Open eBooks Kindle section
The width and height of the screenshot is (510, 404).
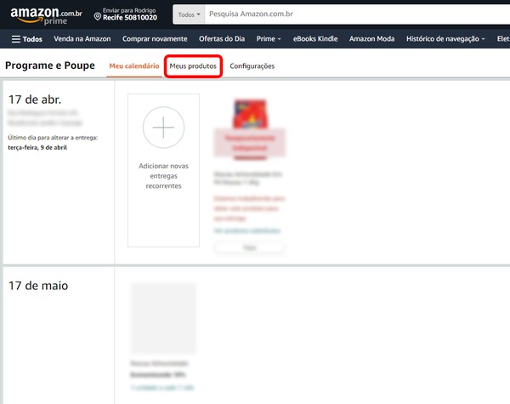(x=315, y=39)
